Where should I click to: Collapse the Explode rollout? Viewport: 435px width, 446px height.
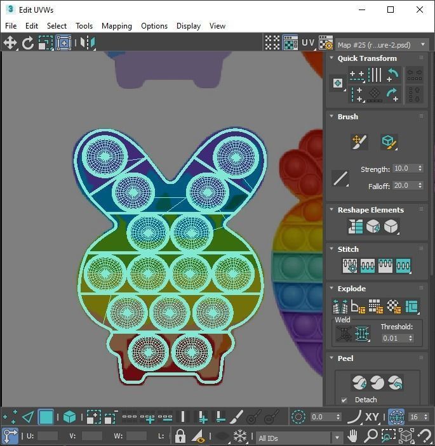click(331, 288)
